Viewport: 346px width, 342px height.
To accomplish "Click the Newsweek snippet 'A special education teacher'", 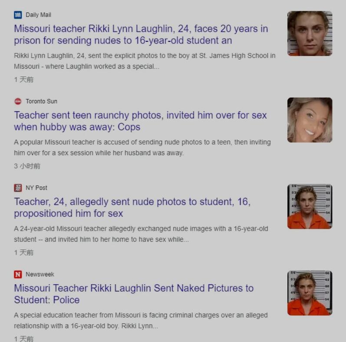I will (x=141, y=320).
